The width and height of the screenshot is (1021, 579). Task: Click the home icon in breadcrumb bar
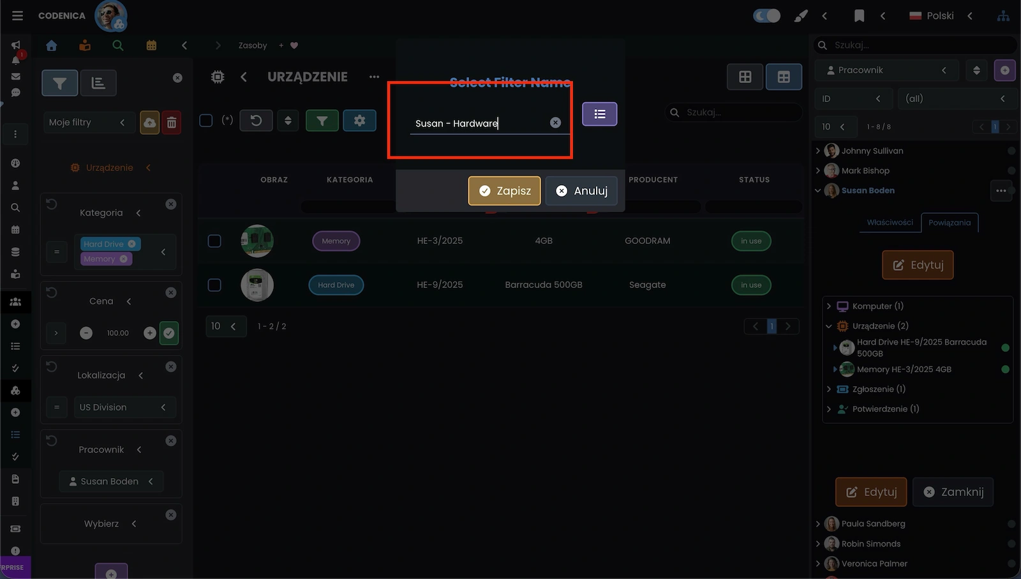coord(52,45)
